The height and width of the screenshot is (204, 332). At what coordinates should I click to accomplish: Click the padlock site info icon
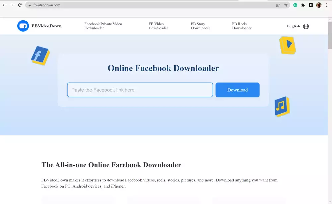coord(30,5)
